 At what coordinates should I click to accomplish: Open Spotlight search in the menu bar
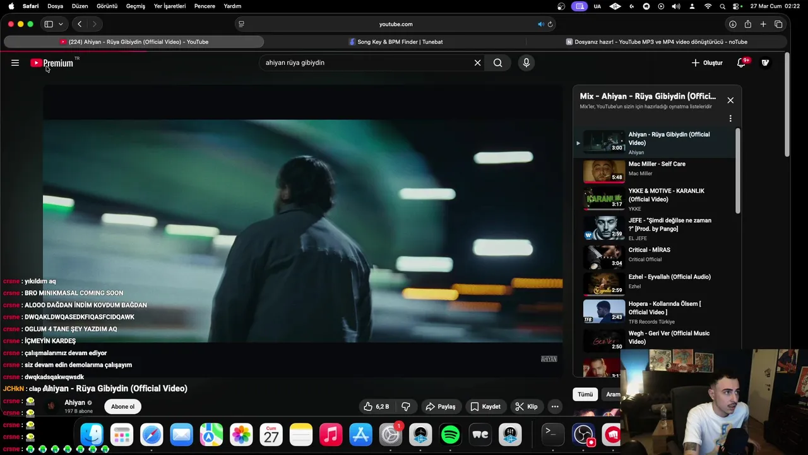pyautogui.click(x=722, y=6)
